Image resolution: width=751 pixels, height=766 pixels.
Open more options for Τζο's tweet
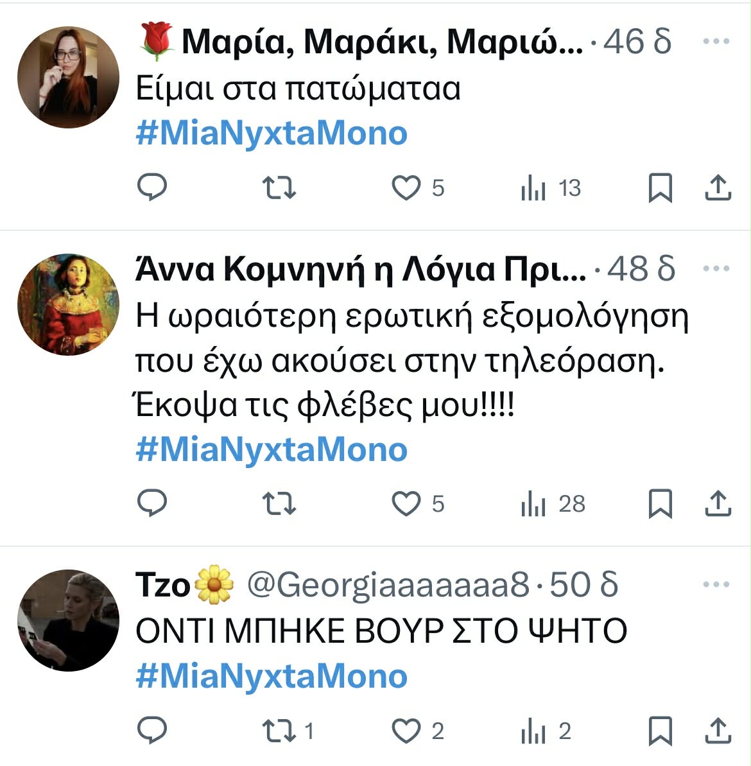(x=716, y=585)
